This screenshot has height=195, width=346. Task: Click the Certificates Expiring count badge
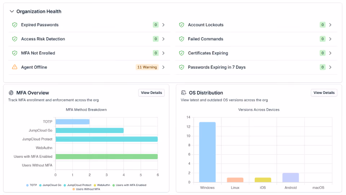click(x=322, y=53)
